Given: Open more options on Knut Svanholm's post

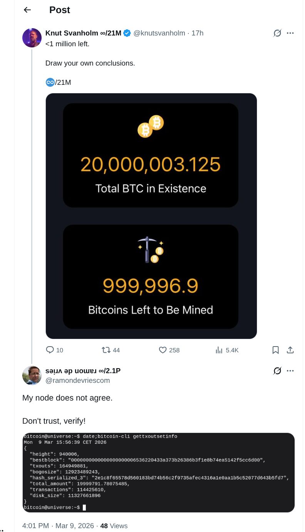Looking at the screenshot, I should (290, 33).
